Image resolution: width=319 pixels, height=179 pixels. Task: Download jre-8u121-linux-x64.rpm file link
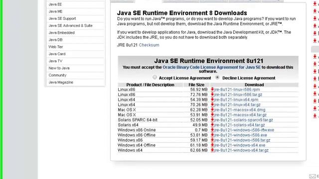[236, 99]
